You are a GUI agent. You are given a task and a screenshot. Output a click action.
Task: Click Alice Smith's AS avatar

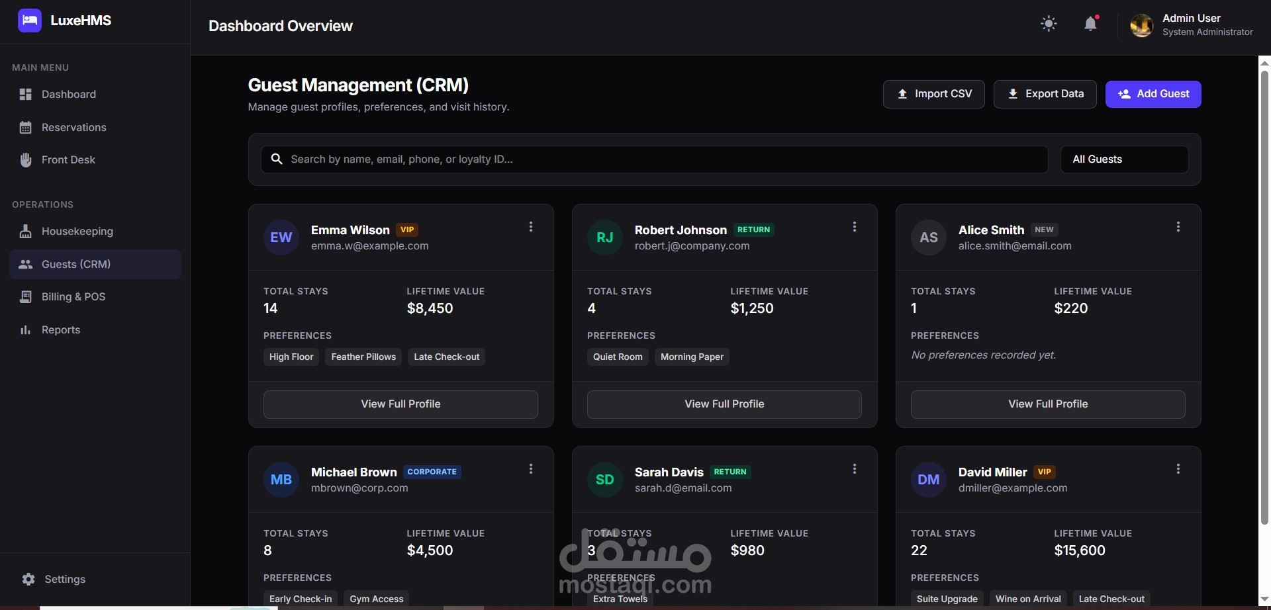click(x=929, y=238)
